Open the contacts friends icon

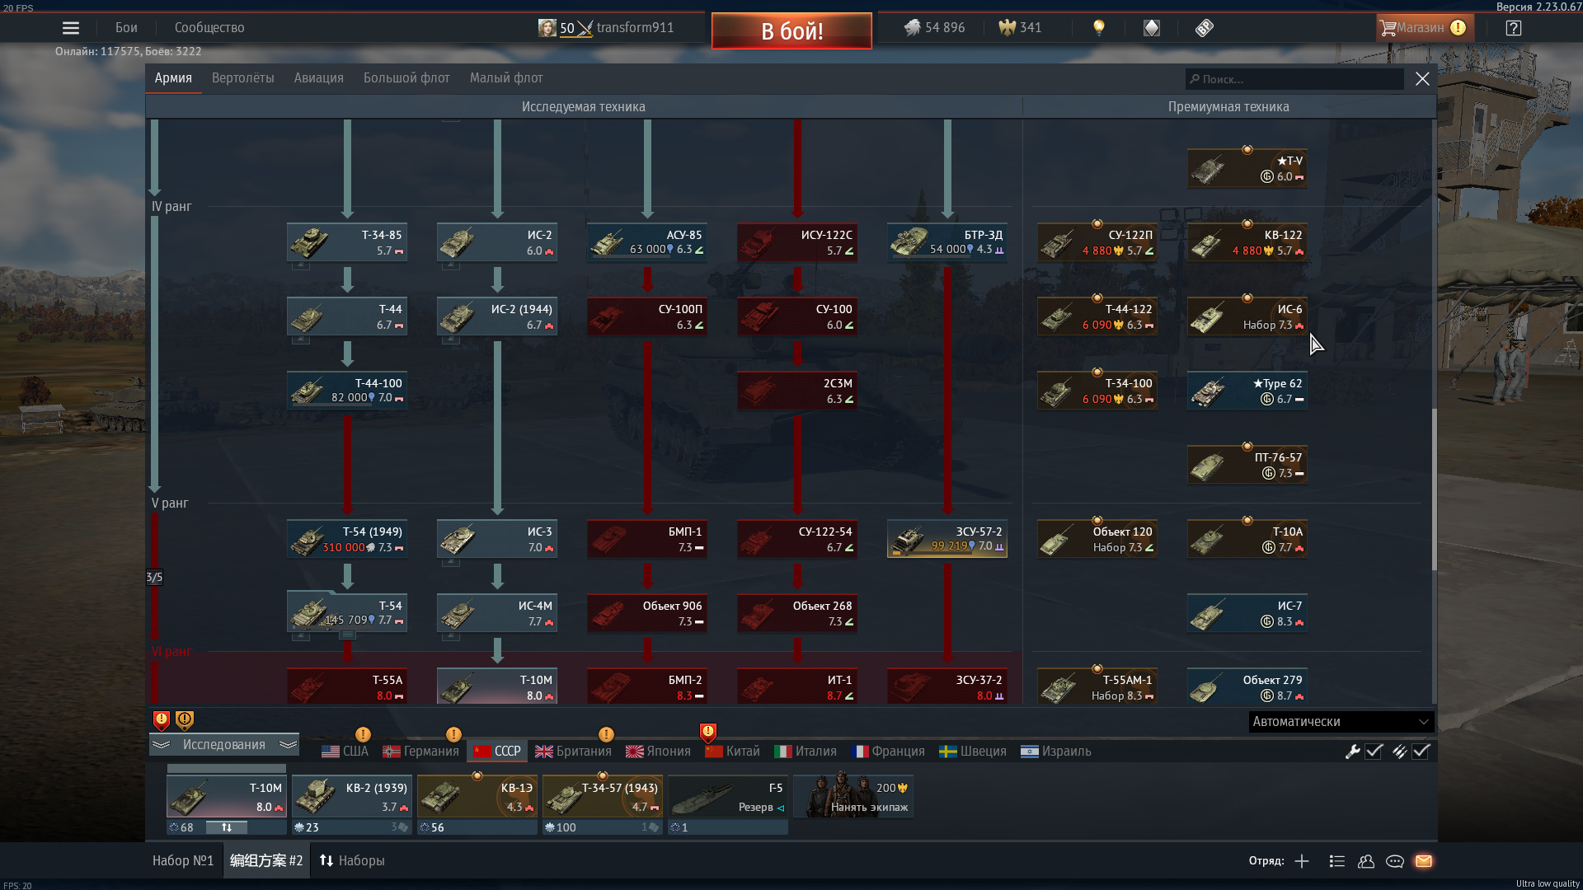tap(1366, 861)
